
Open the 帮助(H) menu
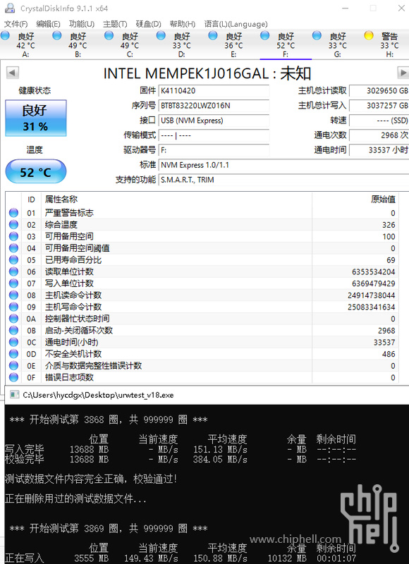(x=183, y=24)
